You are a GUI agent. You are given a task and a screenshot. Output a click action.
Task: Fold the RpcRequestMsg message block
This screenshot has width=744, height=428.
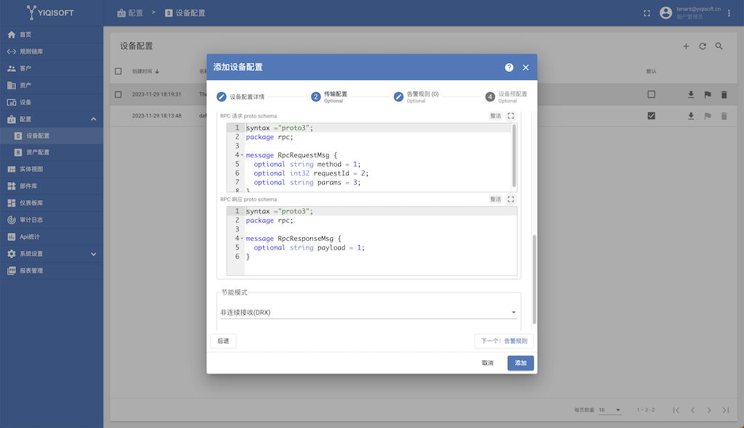(242, 155)
